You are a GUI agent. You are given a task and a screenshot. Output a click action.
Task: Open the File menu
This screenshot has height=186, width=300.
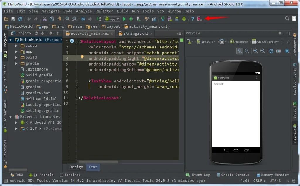point(8,11)
